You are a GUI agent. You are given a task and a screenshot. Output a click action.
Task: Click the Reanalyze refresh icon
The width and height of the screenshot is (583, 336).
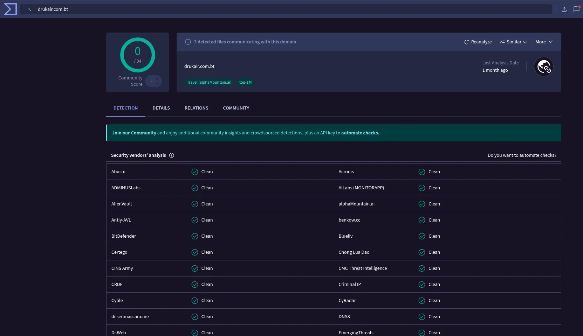click(x=466, y=42)
